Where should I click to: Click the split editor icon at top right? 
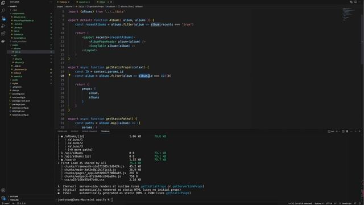click(x=355, y=2)
